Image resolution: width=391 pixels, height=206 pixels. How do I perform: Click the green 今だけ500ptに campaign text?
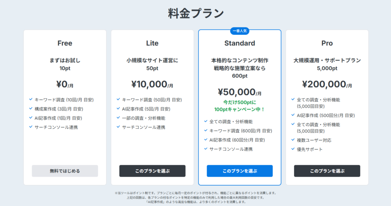[239, 102]
